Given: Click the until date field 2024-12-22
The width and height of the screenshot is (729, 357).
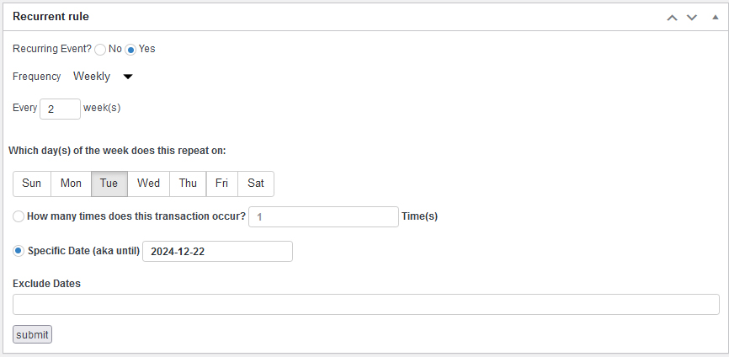Looking at the screenshot, I should [x=217, y=251].
